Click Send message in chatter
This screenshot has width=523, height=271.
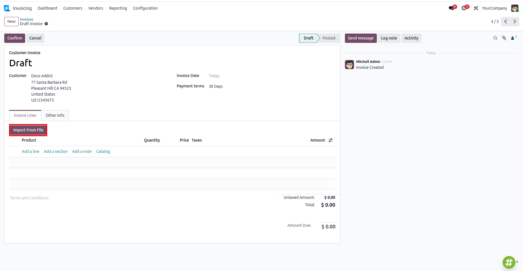click(x=361, y=38)
